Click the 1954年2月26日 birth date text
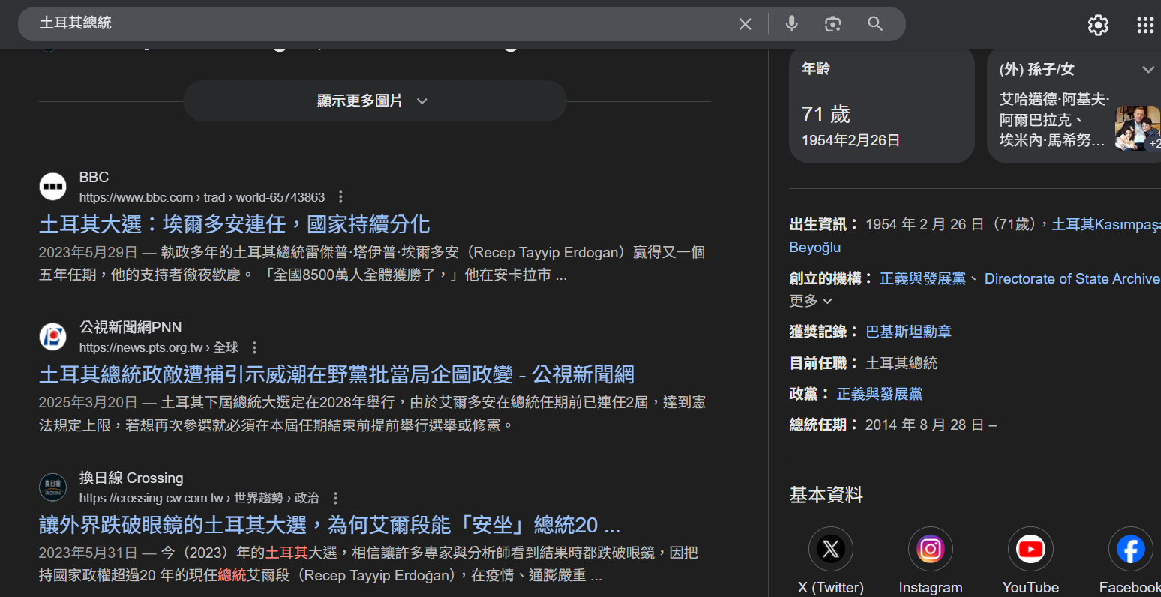The height and width of the screenshot is (597, 1161). tap(851, 140)
